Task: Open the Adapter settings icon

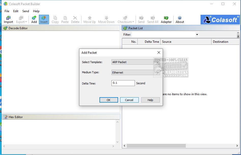Action: (166, 19)
